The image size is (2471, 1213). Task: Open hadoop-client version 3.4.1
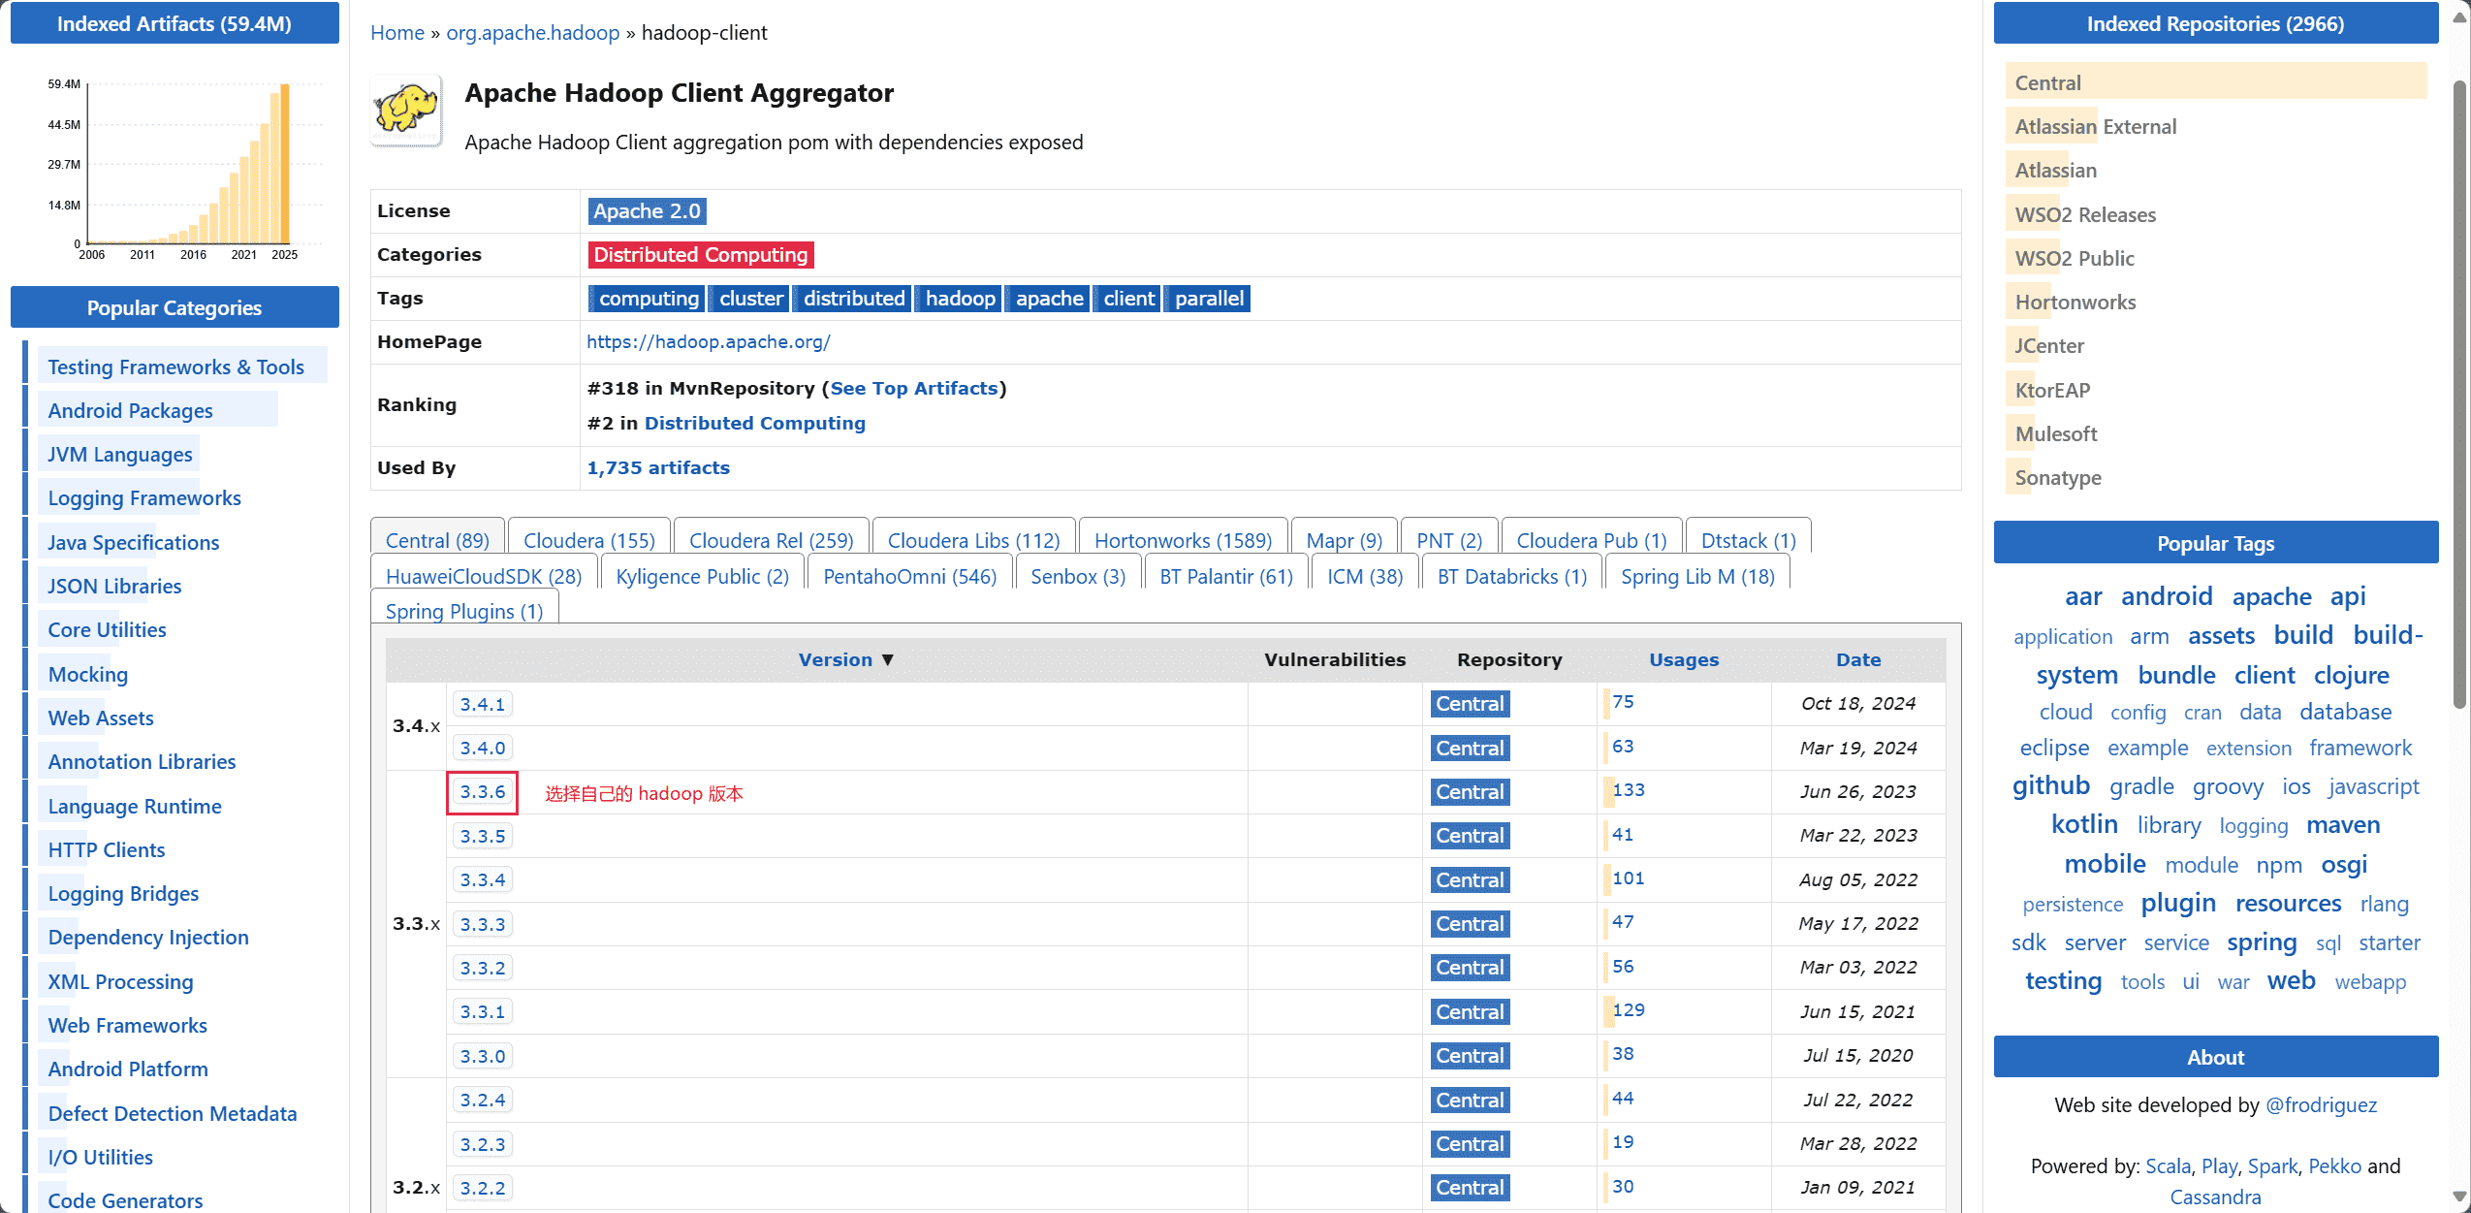click(x=483, y=704)
